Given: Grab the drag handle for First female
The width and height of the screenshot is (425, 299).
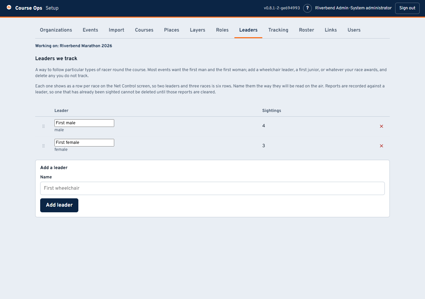Looking at the screenshot, I should tap(43, 146).
